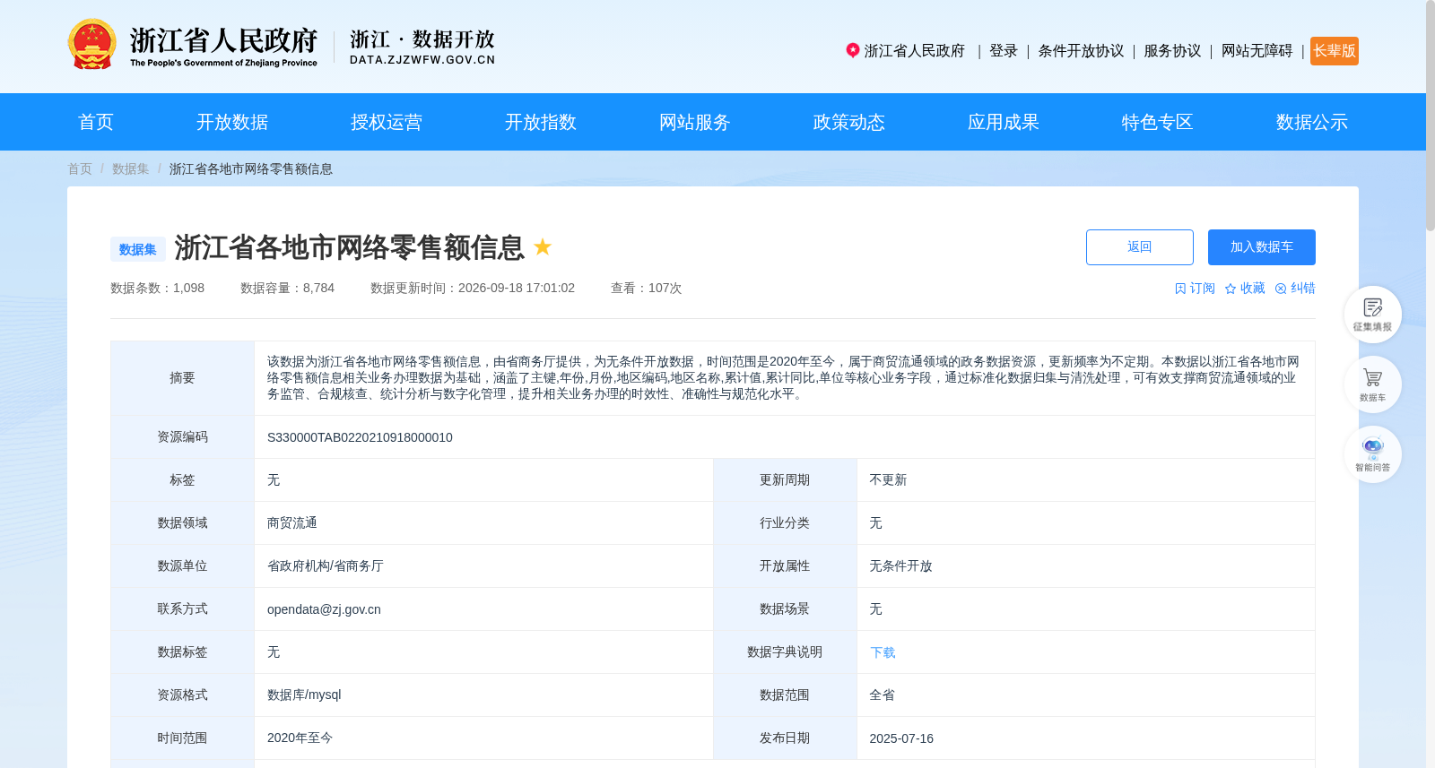
Task: Open 开放指数 navigation menu
Action: click(541, 122)
